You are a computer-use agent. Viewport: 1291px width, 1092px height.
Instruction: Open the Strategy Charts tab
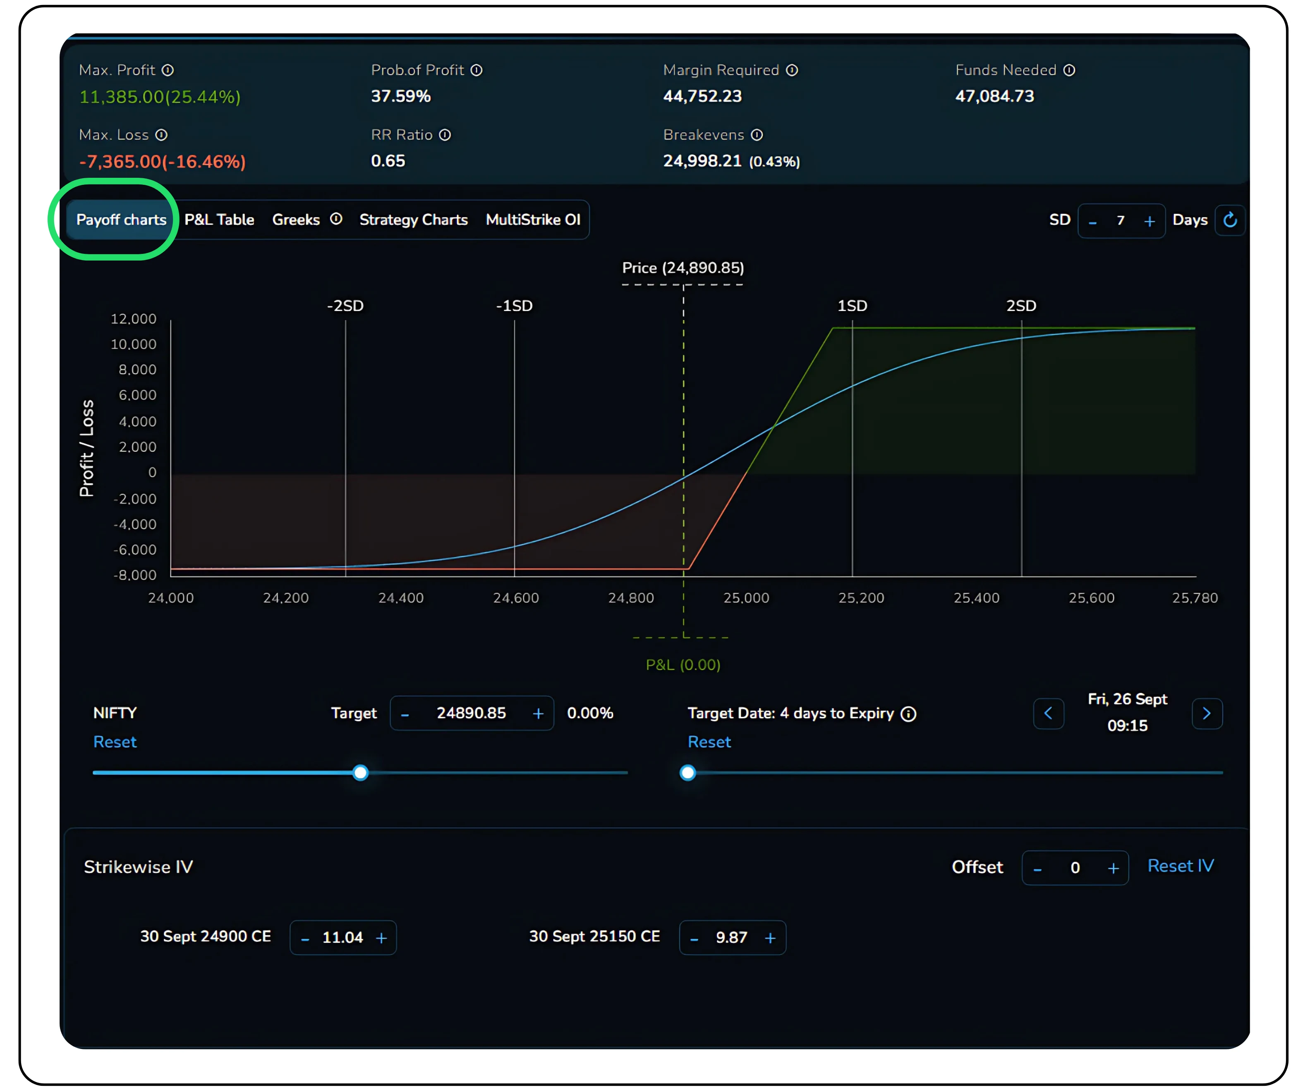tap(413, 220)
